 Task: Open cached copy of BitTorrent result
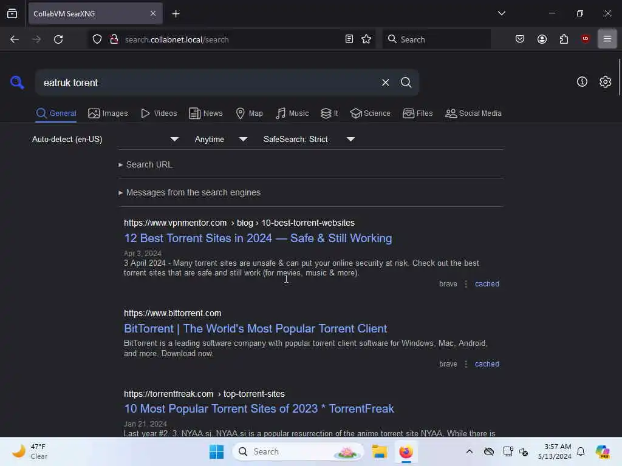coord(487,364)
